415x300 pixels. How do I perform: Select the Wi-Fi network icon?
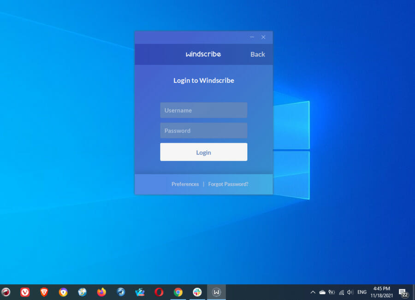(x=341, y=292)
